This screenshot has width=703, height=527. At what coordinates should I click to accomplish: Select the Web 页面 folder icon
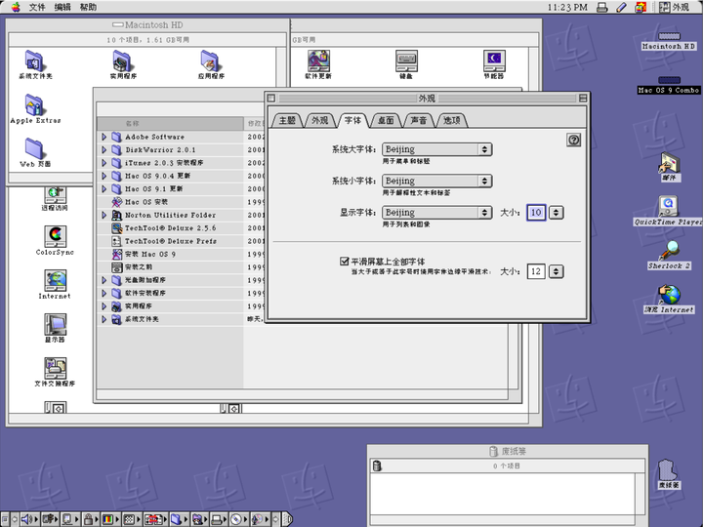click(x=34, y=148)
